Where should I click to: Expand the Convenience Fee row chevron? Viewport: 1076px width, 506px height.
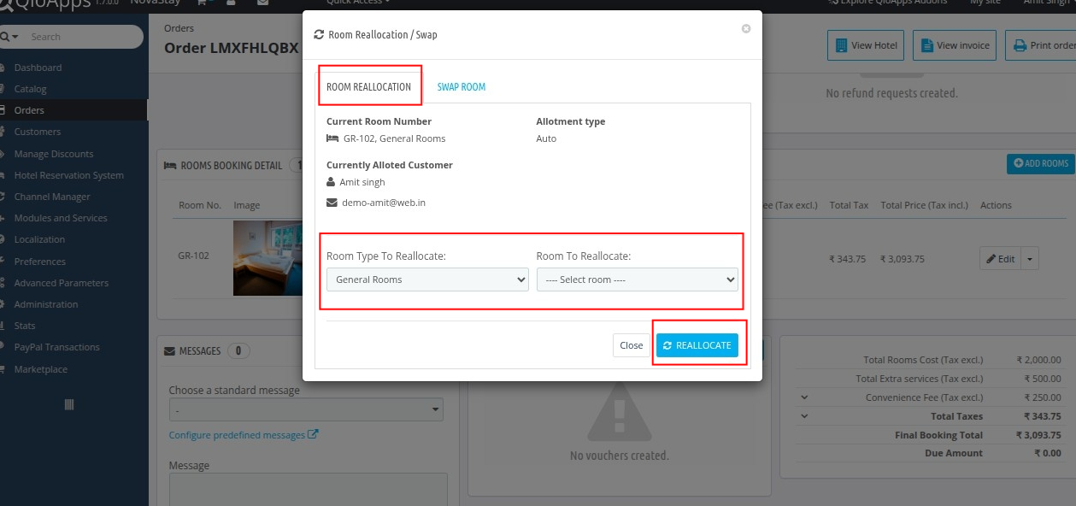(x=804, y=397)
